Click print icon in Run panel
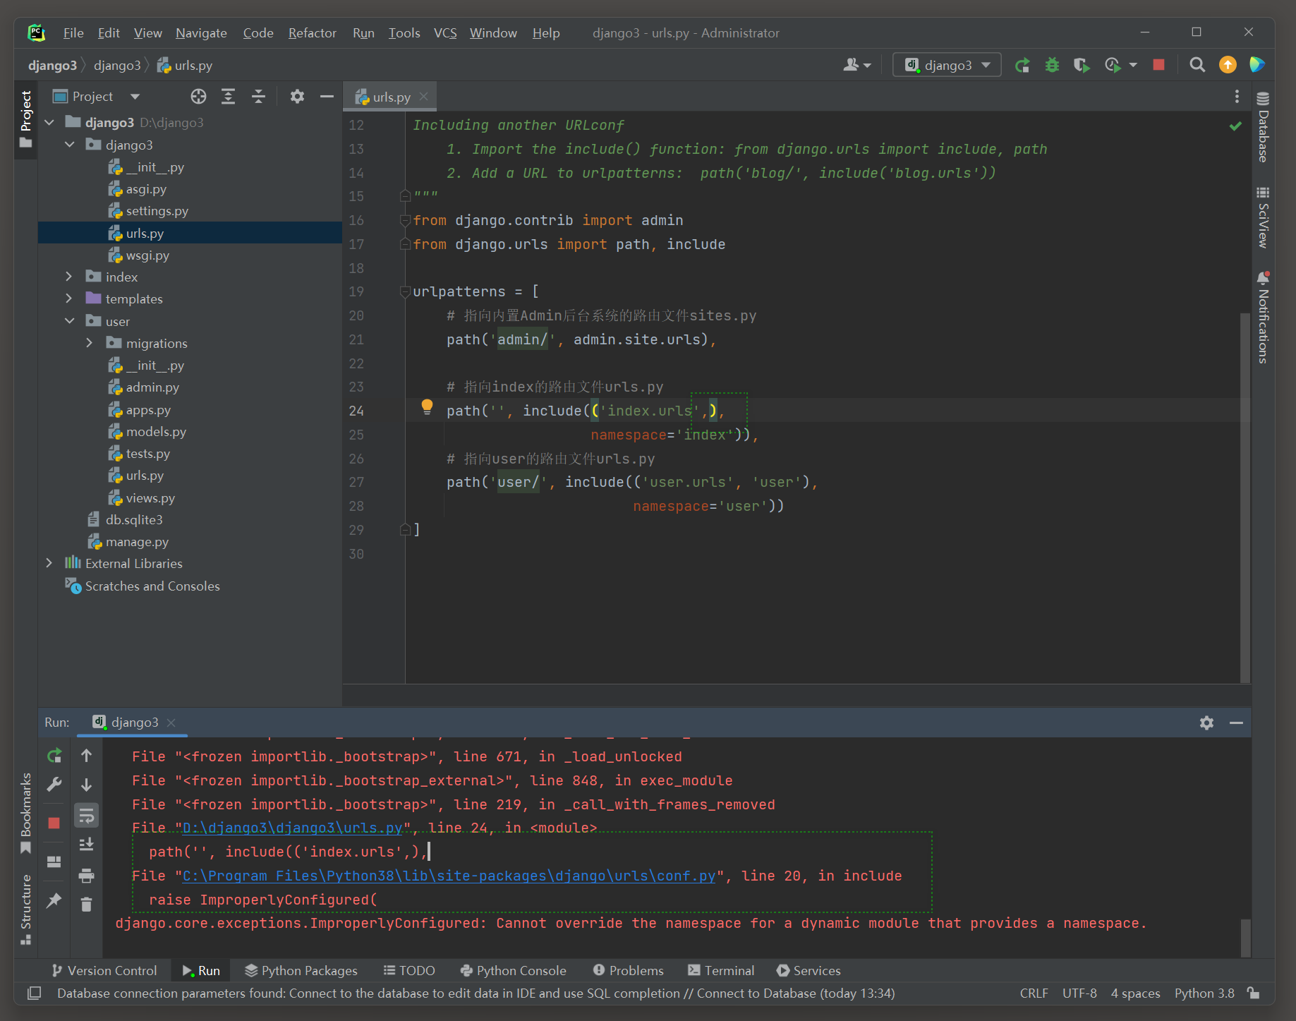 86,876
